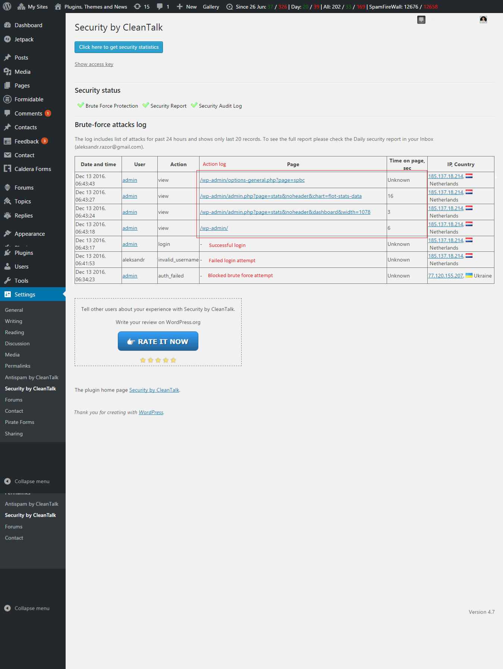503x669 pixels.
Task: Click the clock icon before Since 26 Jun
Action: coord(229,7)
